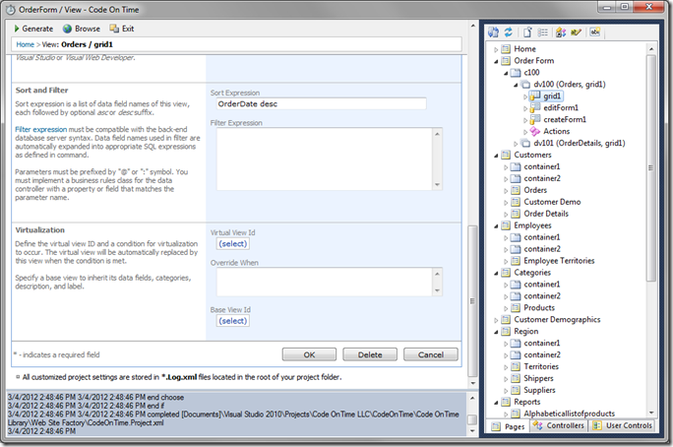Click (select) under Virtual View Id
Viewport: 673px width, 447px height.
click(233, 244)
